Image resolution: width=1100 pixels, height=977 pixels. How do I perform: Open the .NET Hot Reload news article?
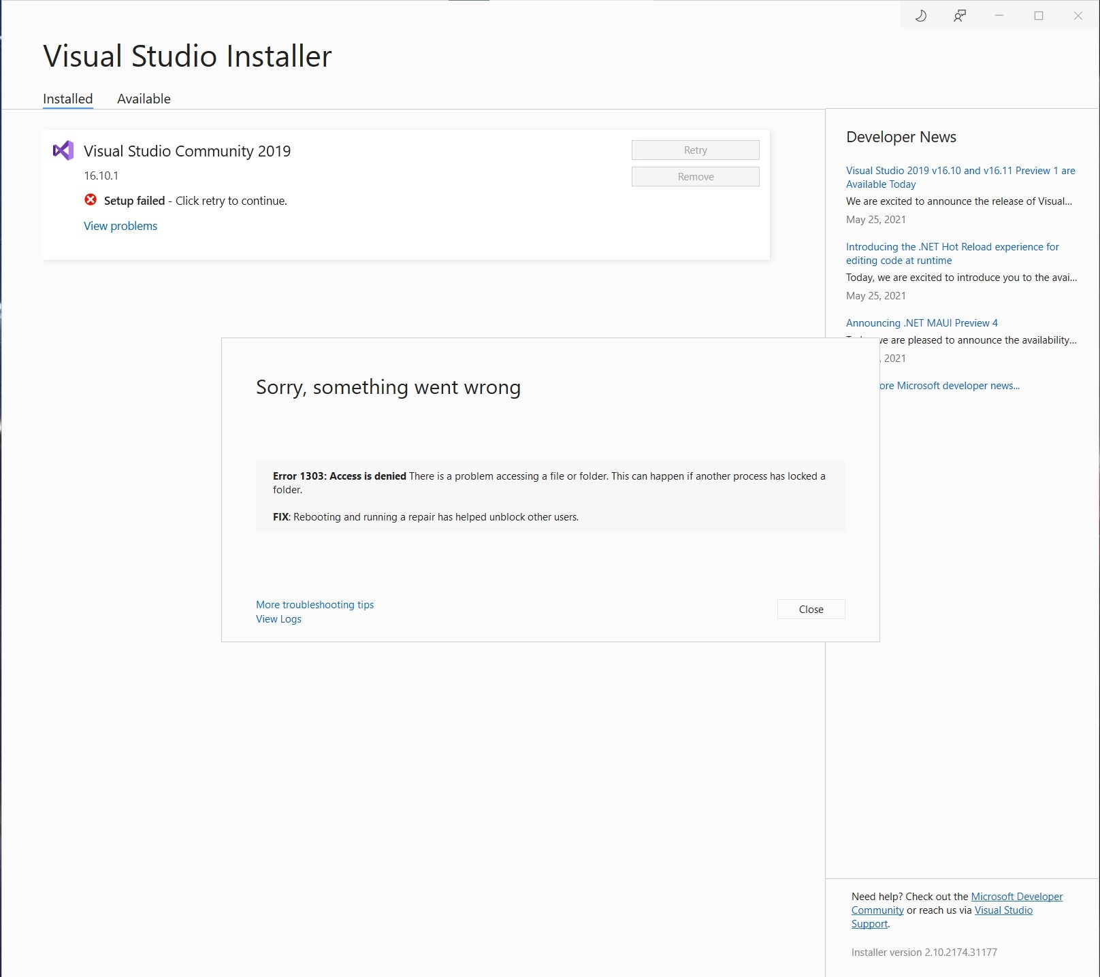pos(952,254)
